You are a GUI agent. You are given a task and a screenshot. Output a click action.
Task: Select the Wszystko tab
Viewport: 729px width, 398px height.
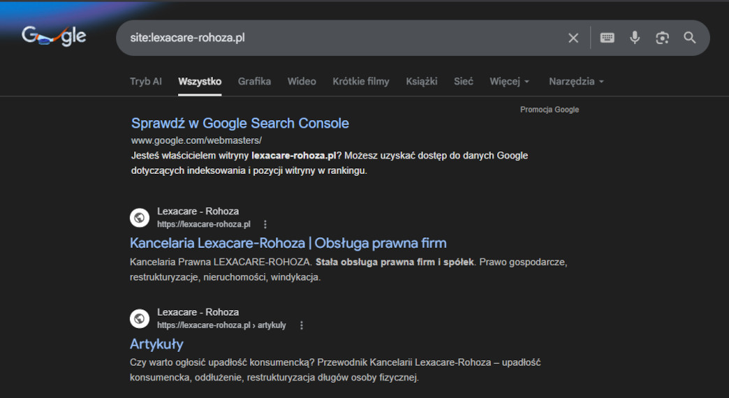click(200, 82)
